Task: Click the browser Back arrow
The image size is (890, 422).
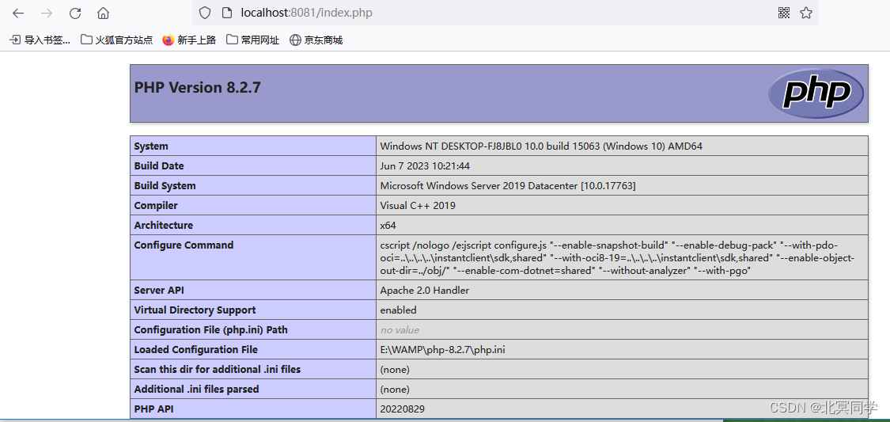Action: 18,13
